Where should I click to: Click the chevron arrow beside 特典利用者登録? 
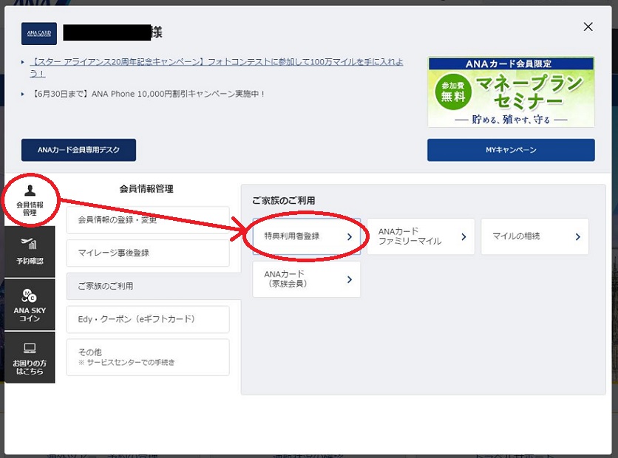[349, 236]
